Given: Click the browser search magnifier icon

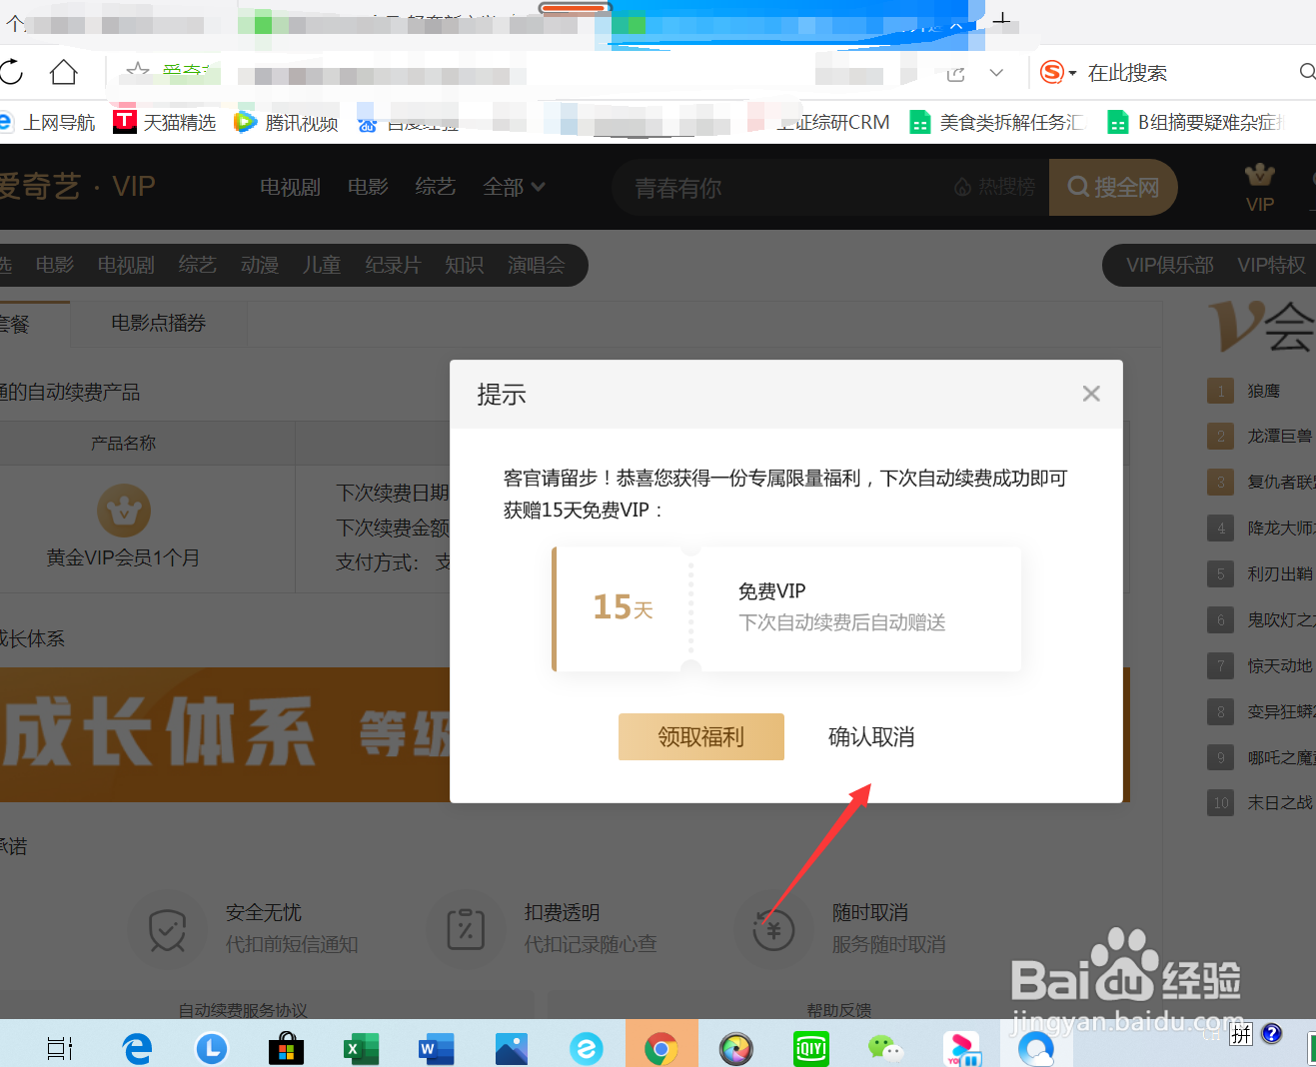Looking at the screenshot, I should [1307, 72].
